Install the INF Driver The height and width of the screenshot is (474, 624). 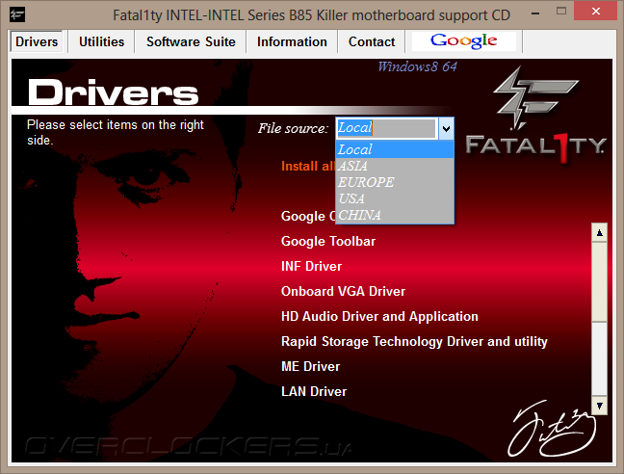pyautogui.click(x=311, y=266)
